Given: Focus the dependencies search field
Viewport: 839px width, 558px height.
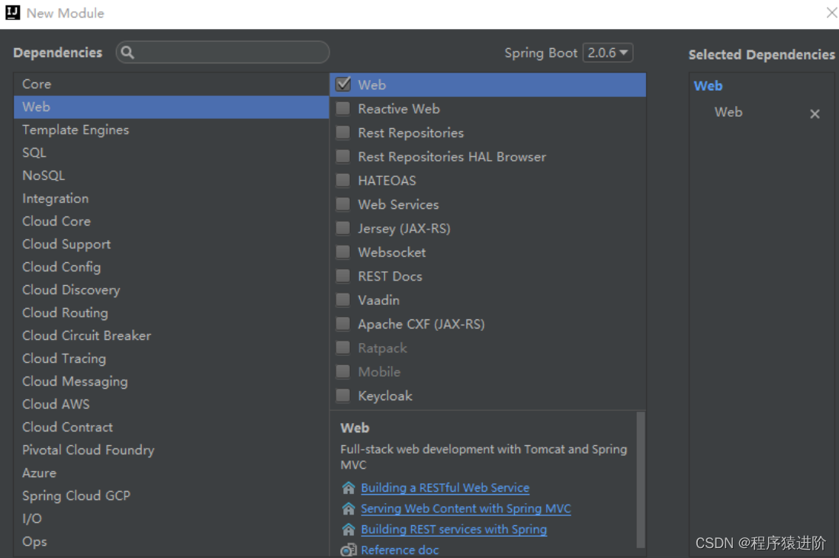Looking at the screenshot, I should click(223, 53).
